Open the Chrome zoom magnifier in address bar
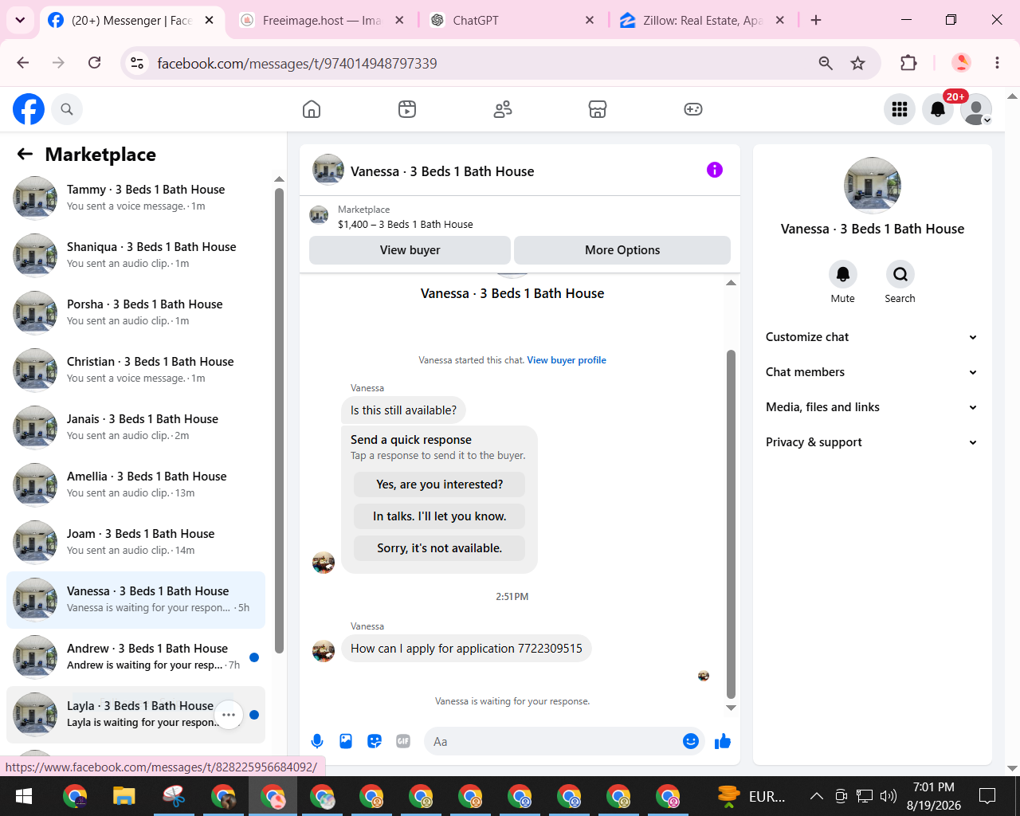This screenshot has height=816, width=1020. [826, 63]
